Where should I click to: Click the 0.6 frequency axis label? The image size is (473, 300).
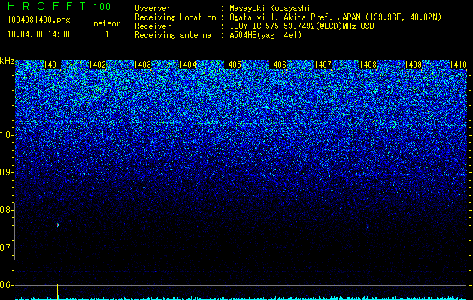point(6,285)
